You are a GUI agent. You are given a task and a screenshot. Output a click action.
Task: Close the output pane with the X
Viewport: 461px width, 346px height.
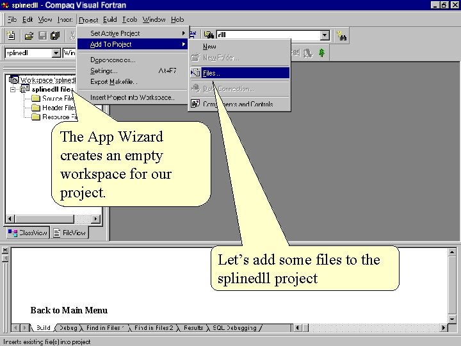click(x=5, y=250)
